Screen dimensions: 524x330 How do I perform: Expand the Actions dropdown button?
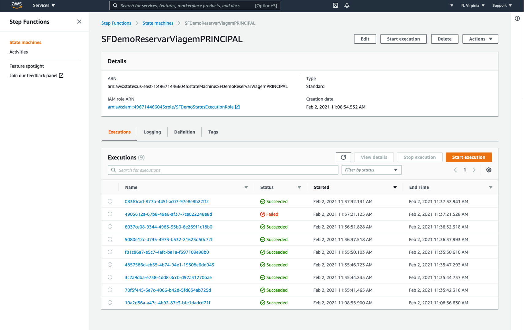480,39
